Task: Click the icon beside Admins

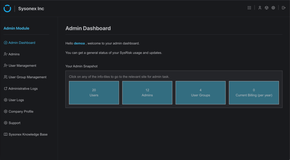Action: (x=6, y=54)
